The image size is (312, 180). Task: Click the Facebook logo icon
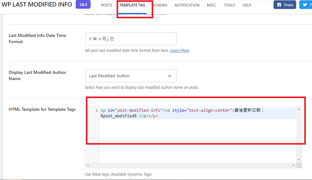point(279,5)
